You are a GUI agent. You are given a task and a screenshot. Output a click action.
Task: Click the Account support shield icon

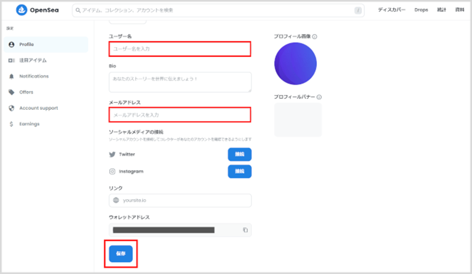click(12, 108)
